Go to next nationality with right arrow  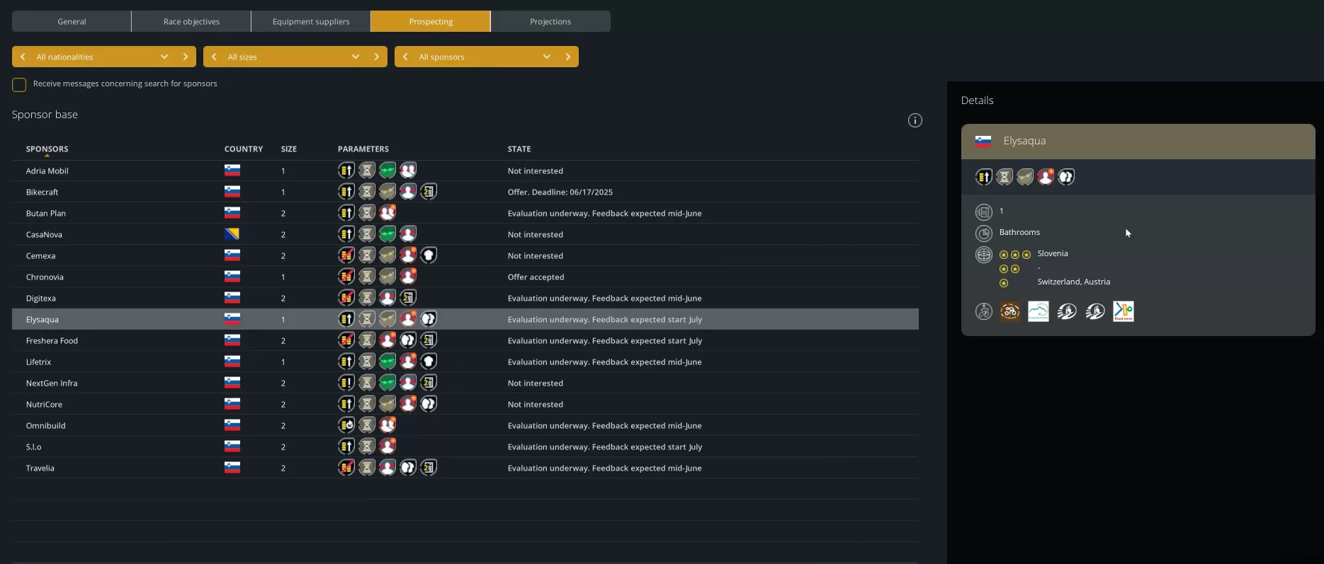[x=186, y=57]
